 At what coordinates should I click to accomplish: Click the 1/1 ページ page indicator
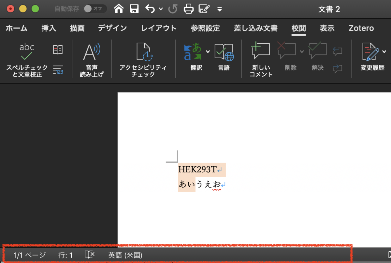coord(30,255)
